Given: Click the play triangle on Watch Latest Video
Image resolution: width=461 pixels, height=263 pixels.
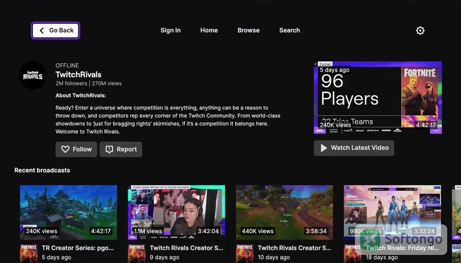Looking at the screenshot, I should click(324, 148).
